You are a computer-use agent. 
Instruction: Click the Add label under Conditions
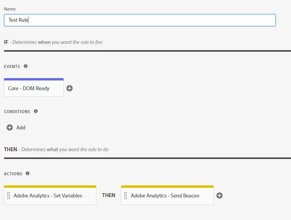pyautogui.click(x=21, y=127)
